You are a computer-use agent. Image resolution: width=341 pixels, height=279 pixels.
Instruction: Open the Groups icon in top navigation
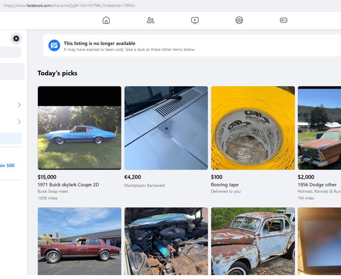click(239, 20)
